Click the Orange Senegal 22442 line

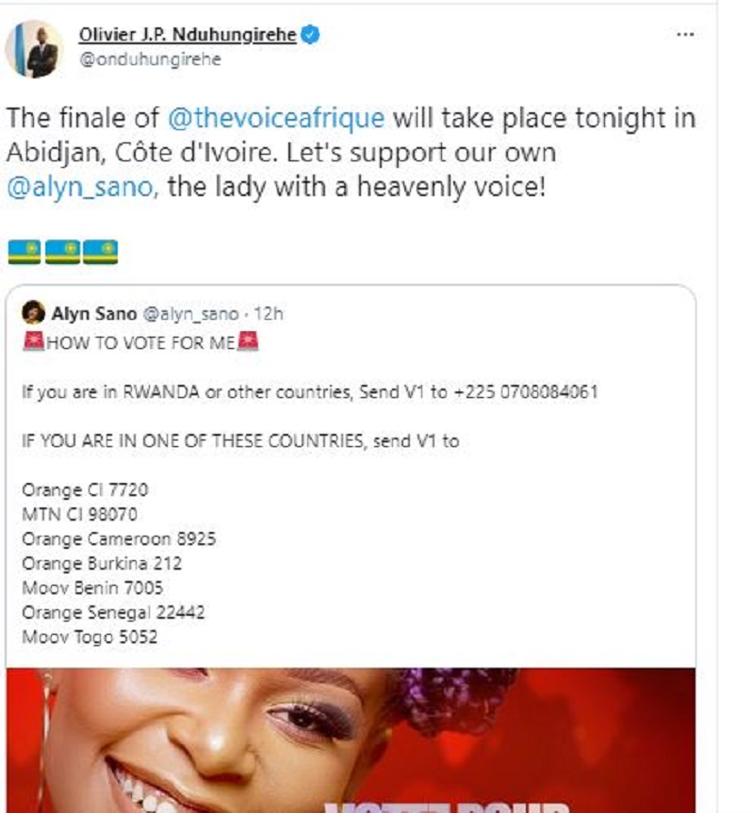click(113, 612)
